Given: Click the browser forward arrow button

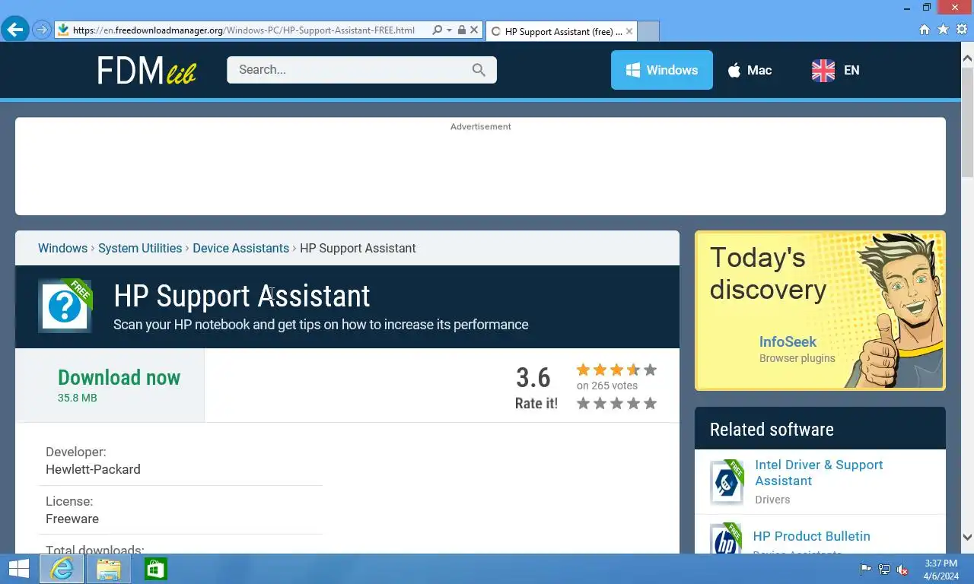Looking at the screenshot, I should tap(42, 30).
